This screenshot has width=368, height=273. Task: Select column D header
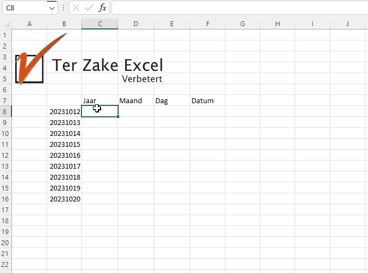[136, 24]
